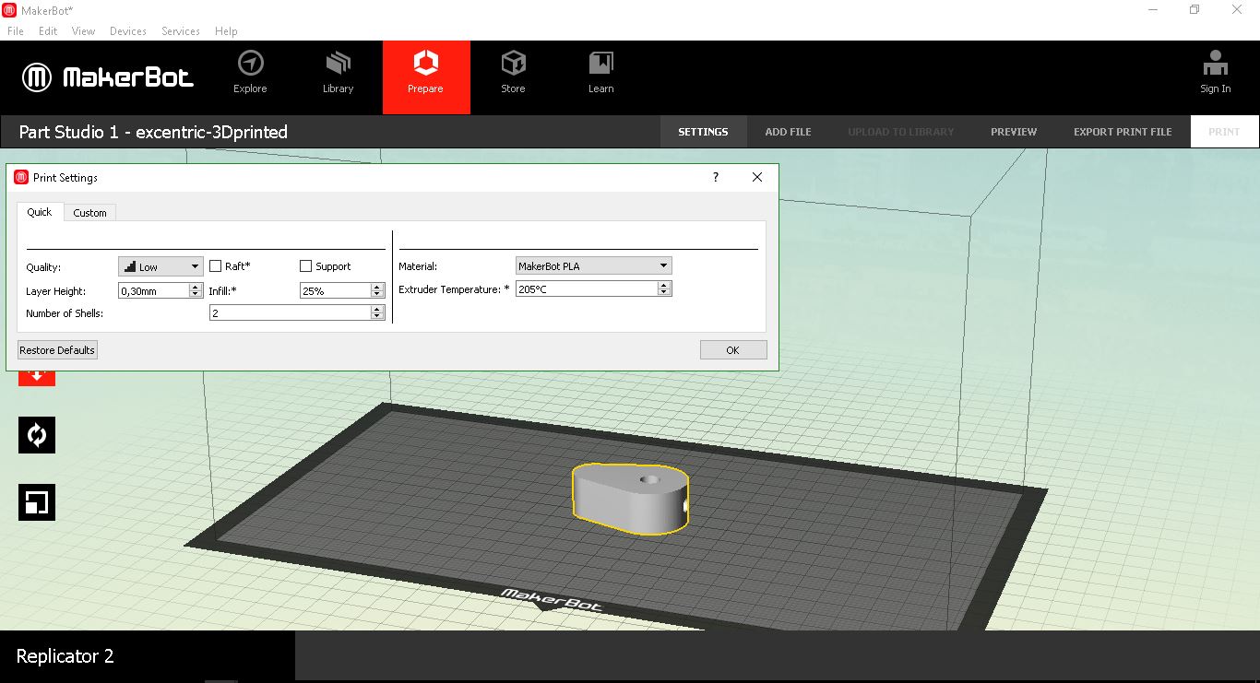Enable the Support checkbox
The height and width of the screenshot is (683, 1260).
[306, 266]
